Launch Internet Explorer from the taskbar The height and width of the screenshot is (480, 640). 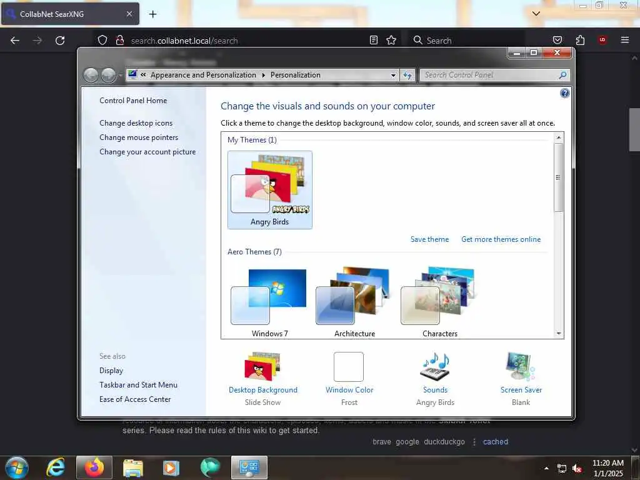tap(56, 467)
